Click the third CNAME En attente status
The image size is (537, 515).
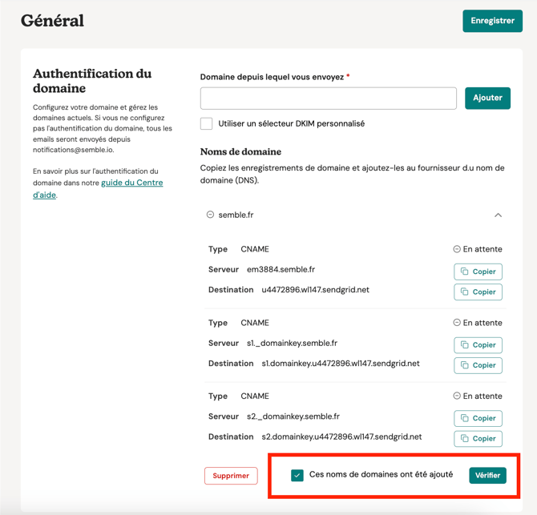point(478,396)
